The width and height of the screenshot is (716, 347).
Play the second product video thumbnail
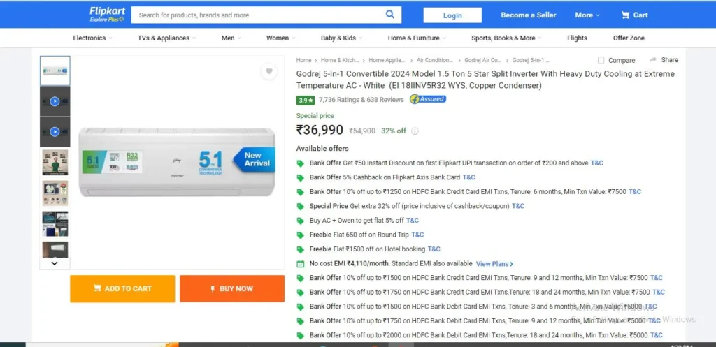coord(55,132)
